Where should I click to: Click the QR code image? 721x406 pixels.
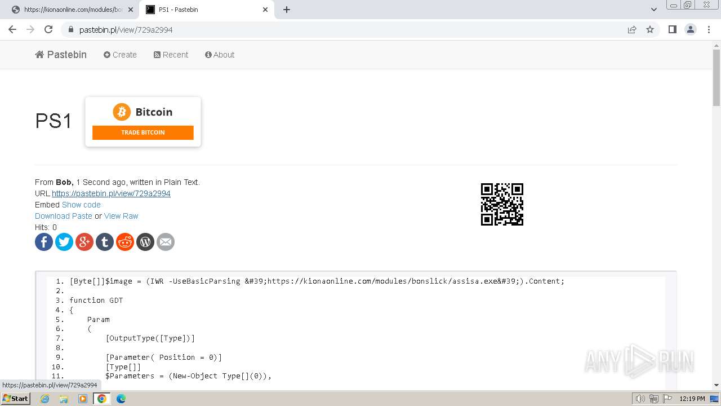coord(502,204)
